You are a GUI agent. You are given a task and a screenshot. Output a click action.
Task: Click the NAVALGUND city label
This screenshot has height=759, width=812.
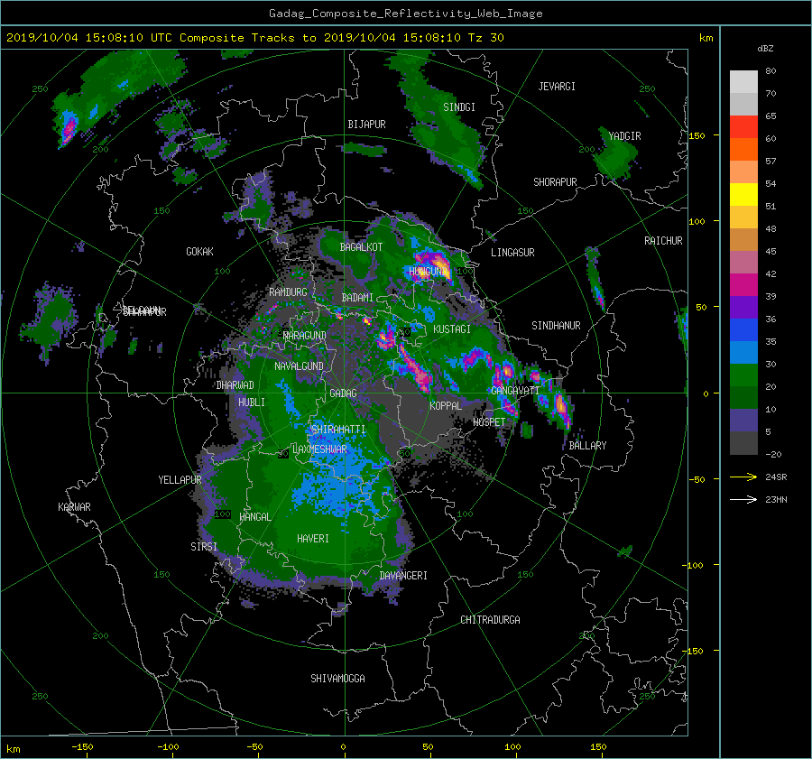(299, 366)
